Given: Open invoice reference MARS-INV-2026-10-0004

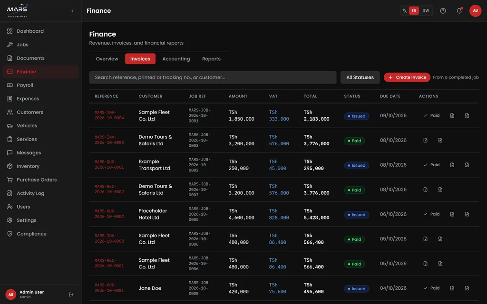Looking at the screenshot, I should 109,115.
